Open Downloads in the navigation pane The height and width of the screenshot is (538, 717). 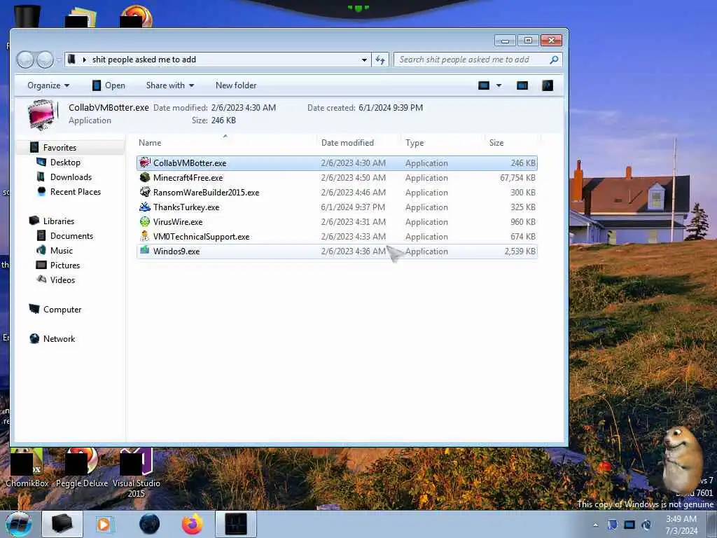[x=71, y=177]
